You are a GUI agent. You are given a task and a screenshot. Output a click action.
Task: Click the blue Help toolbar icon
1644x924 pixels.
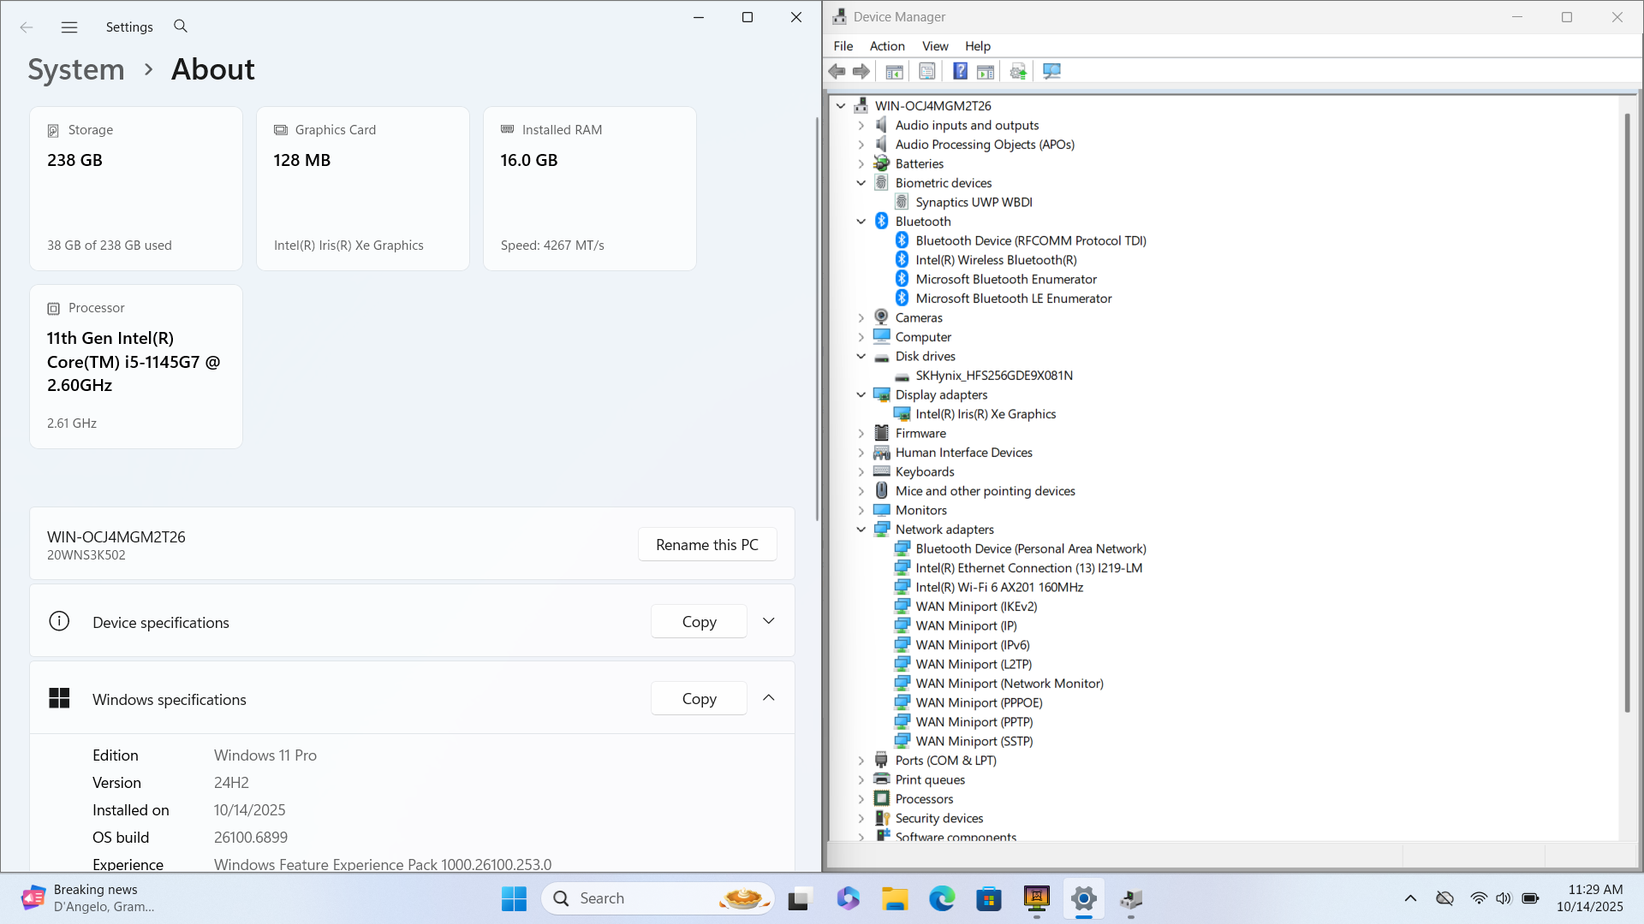tap(960, 71)
